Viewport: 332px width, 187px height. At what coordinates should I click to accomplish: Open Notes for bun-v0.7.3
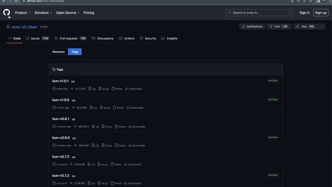point(116,164)
